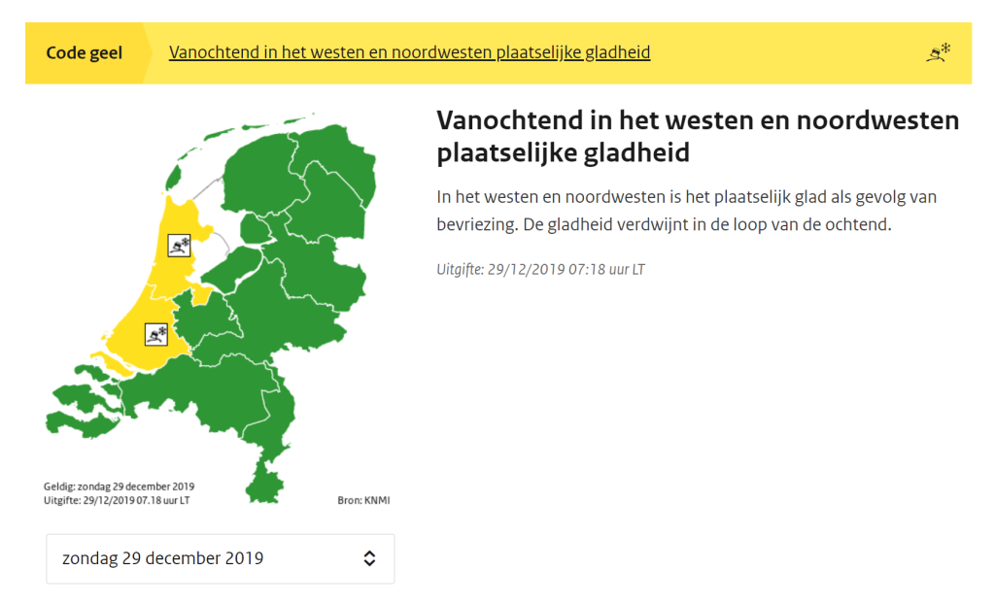The width and height of the screenshot is (995, 603).
Task: Click the 'Uitgifte: 29/12/2019 07:18 uur LT' text
Action: coord(540,270)
